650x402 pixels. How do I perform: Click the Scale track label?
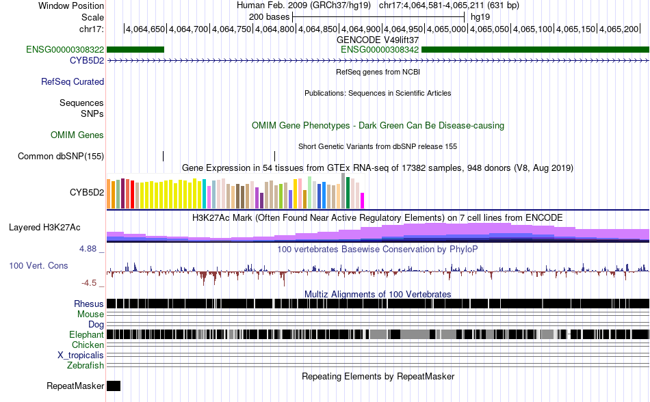[x=92, y=17]
